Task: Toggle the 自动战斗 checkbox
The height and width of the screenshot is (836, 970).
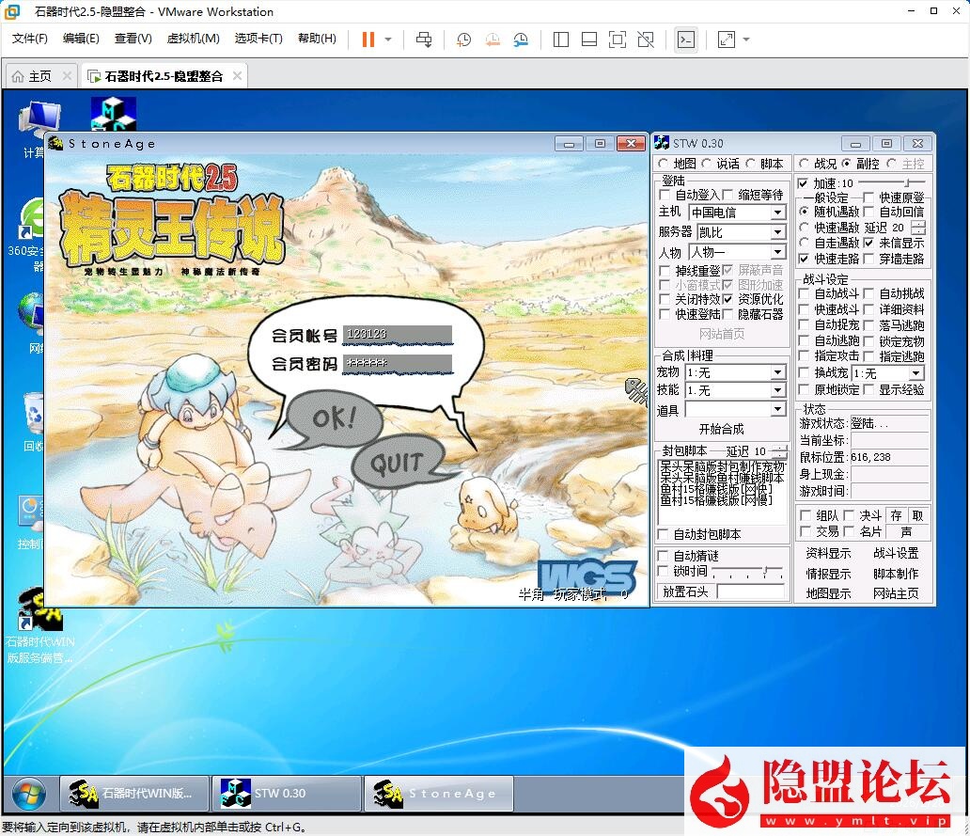Action: 805,294
